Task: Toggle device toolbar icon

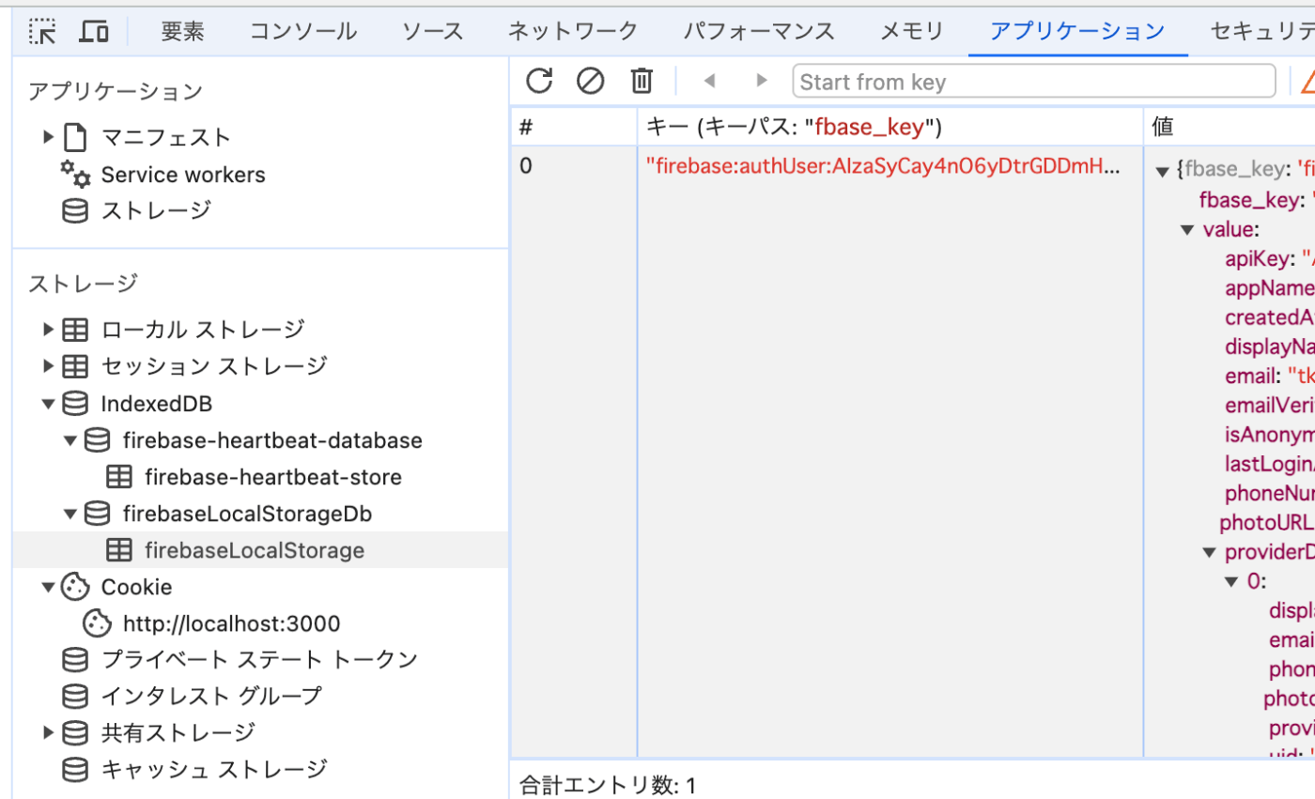Action: [x=94, y=32]
